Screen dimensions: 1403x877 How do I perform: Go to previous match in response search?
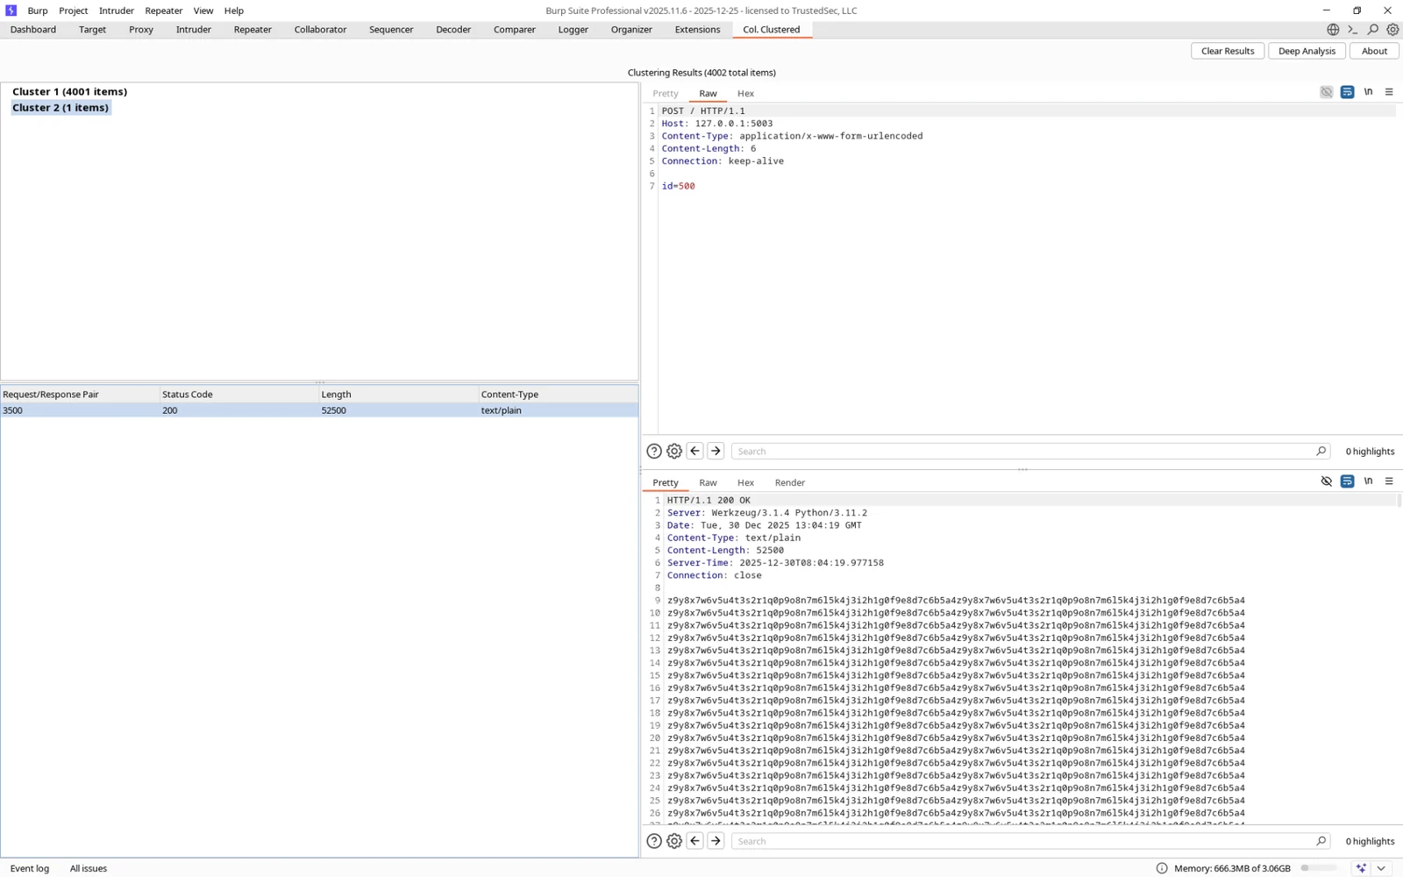(x=695, y=841)
